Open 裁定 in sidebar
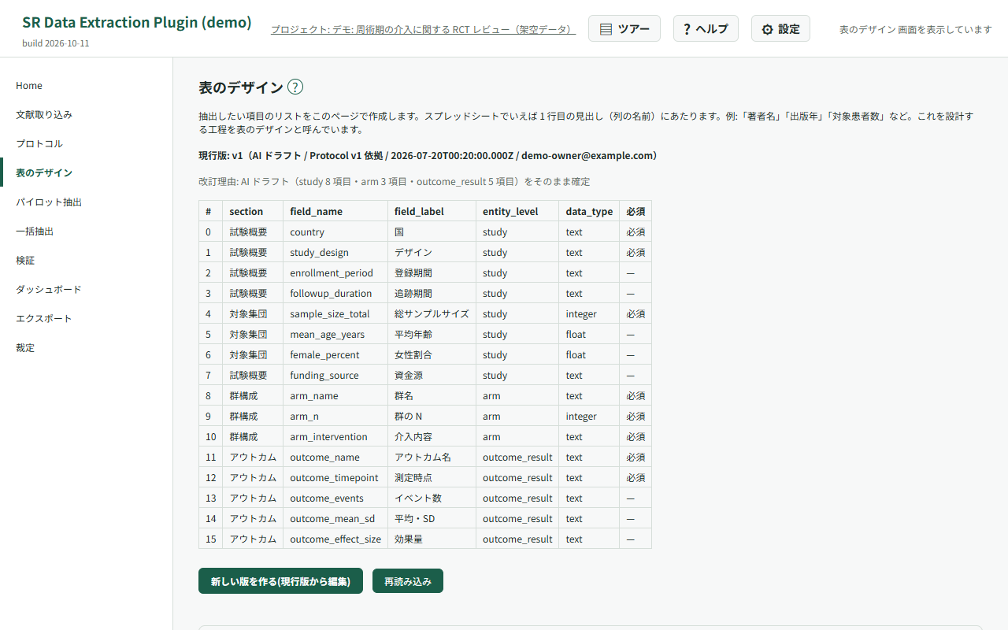Viewport: 1008px width, 630px height. coord(87,347)
